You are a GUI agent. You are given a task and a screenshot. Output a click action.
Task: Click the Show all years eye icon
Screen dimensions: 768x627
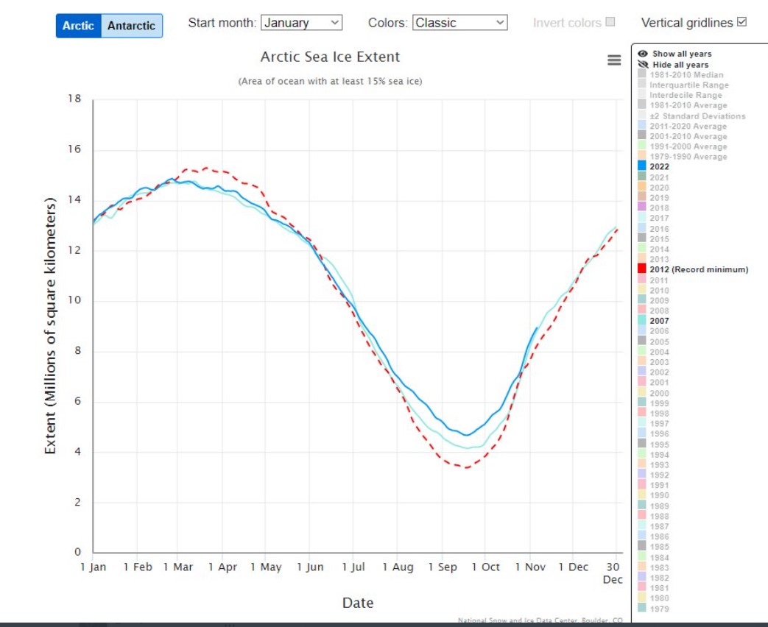(643, 54)
